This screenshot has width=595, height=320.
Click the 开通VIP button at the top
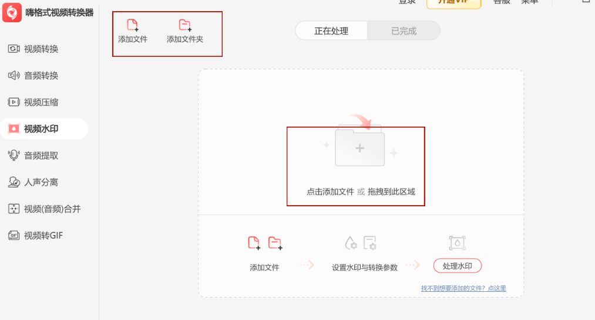tap(454, 3)
